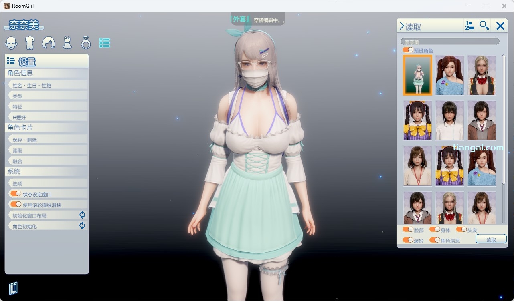
Task: Click the magnifier search icon in load panel
Action: click(484, 26)
